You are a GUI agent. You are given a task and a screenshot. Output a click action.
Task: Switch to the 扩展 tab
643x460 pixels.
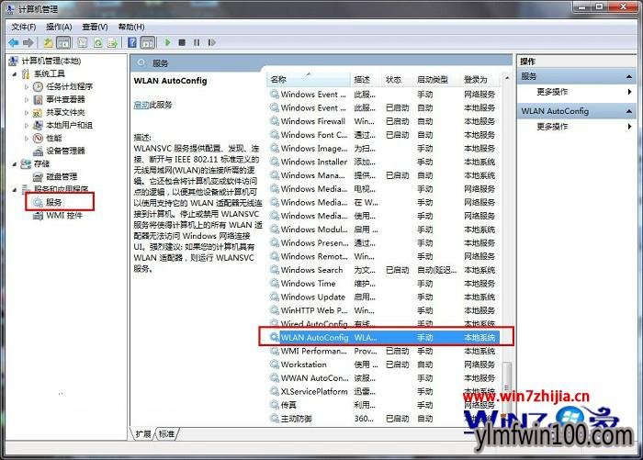coord(143,433)
